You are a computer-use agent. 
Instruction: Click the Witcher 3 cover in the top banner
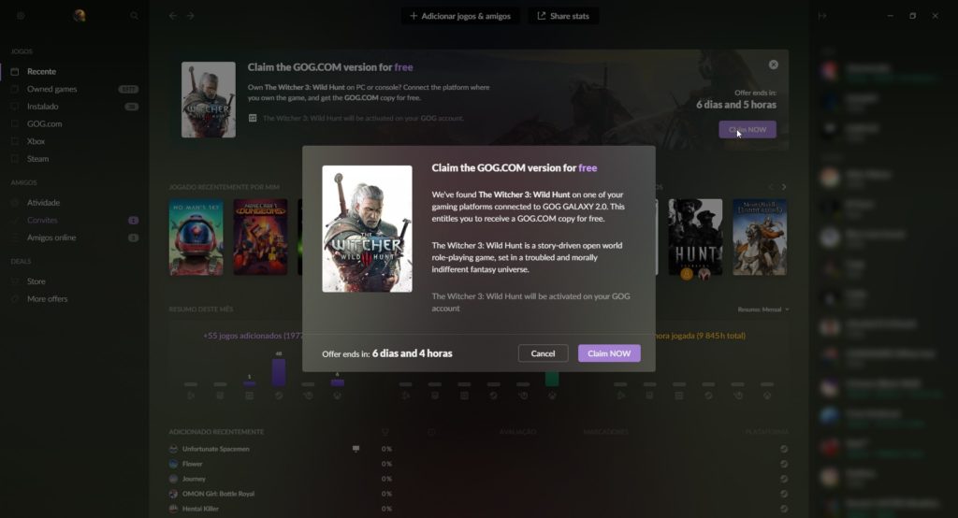click(209, 99)
